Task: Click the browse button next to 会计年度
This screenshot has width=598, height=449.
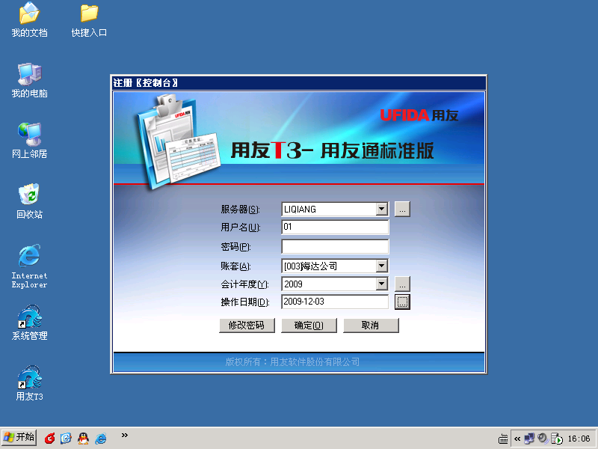Action: [x=402, y=284]
